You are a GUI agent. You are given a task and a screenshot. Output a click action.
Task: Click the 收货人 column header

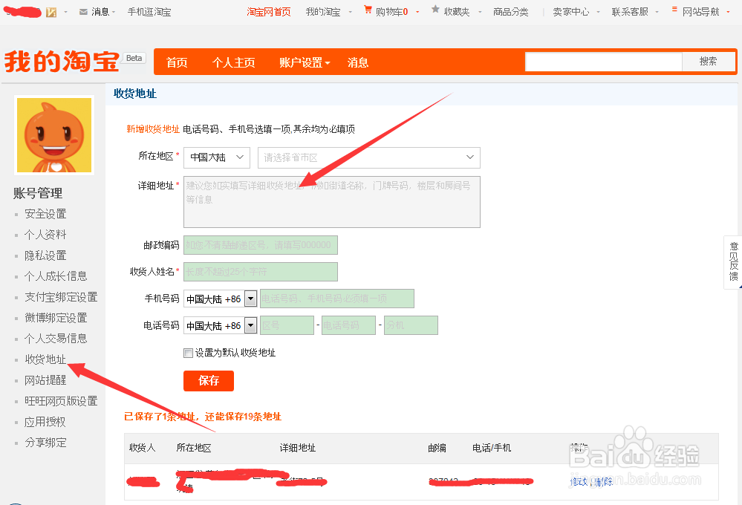[x=143, y=448]
